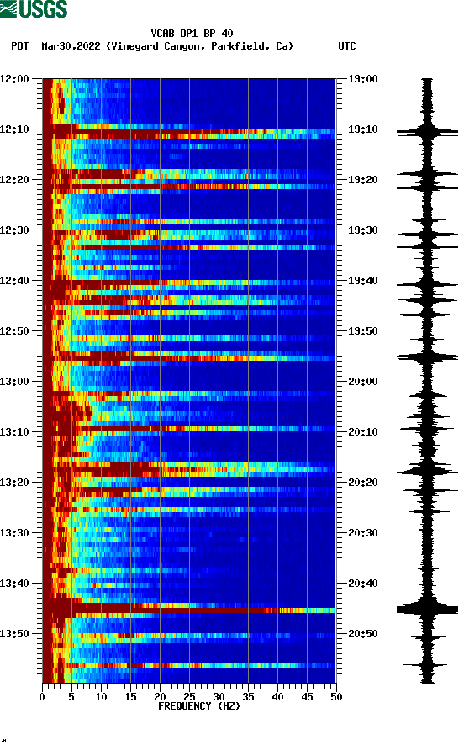
Task: Click the 13:00 PDT time label
Action: pyautogui.click(x=14, y=382)
